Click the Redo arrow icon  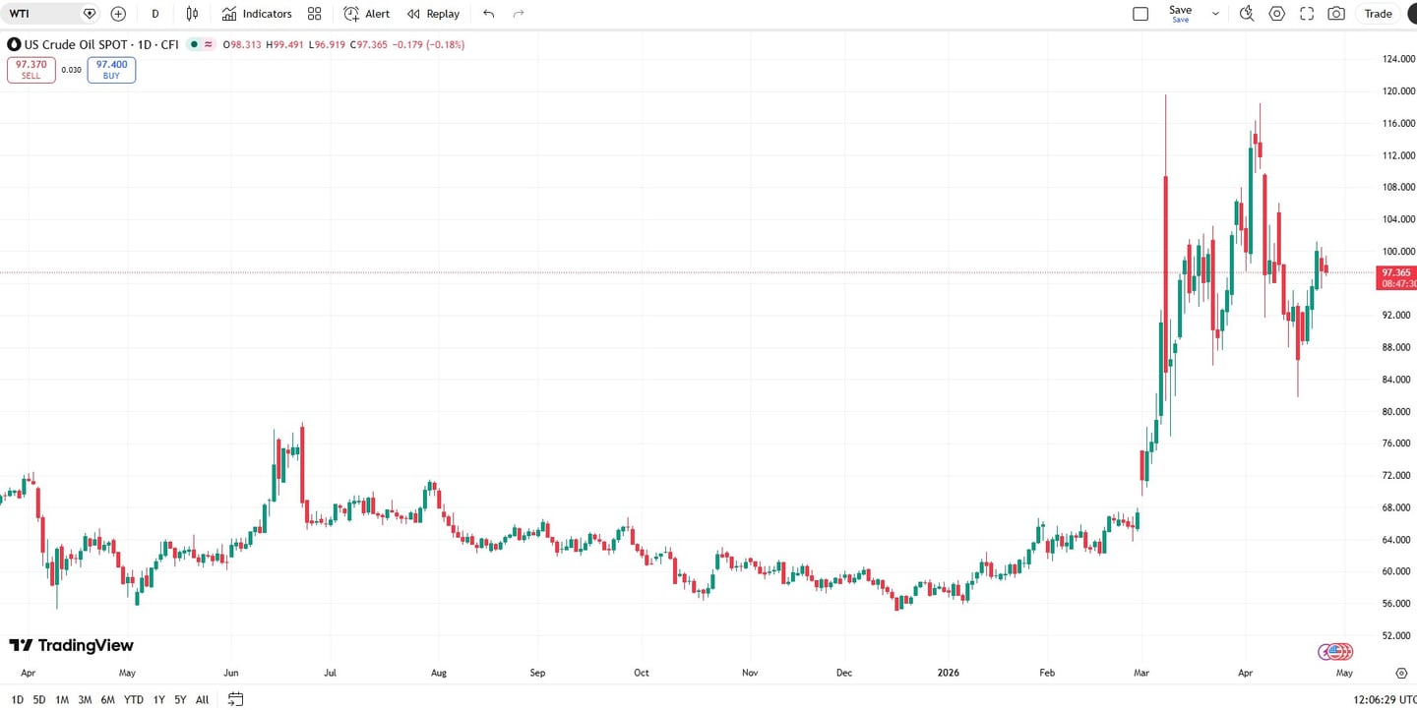click(x=519, y=14)
